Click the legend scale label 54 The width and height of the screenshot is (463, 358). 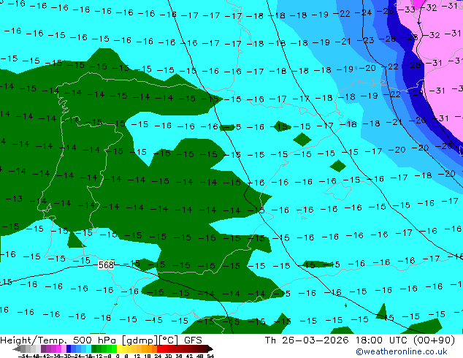pos(210,356)
